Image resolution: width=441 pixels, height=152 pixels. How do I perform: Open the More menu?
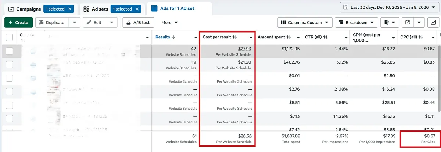(x=169, y=23)
